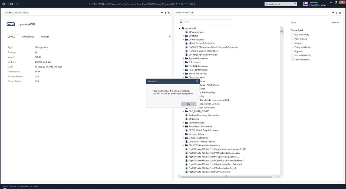Check the Policy Installation filter
Viewport: 346px width, 189px height.
click(x=292, y=47)
